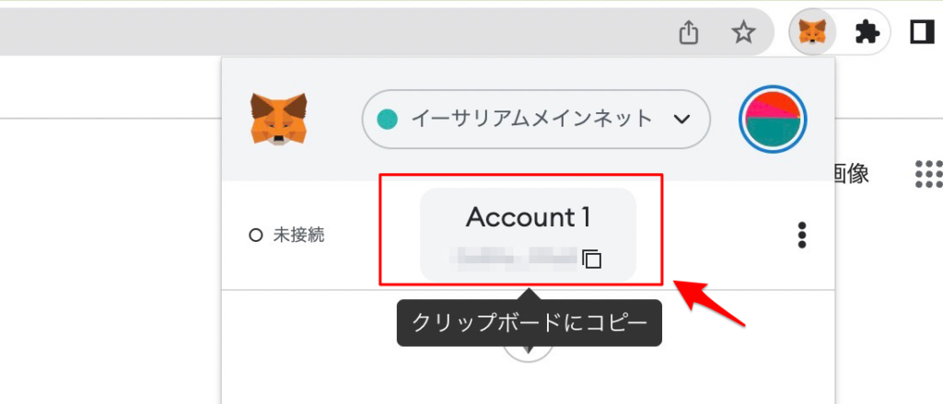Click the 未接続 connection status label
This screenshot has width=943, height=404.
[x=299, y=235]
